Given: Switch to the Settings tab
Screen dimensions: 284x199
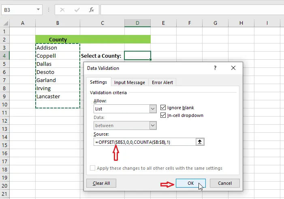Looking at the screenshot, I should point(98,82).
